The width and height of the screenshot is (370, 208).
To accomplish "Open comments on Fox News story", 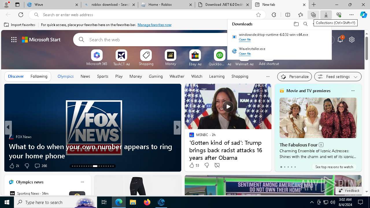I will click(x=41, y=166).
